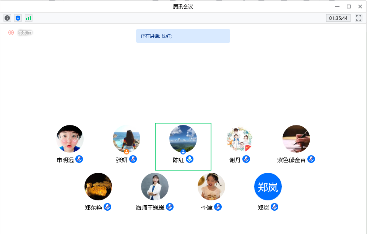The width and height of the screenshot is (367, 234).
Task: Click the microphone icon beside 申明远
Action: coord(79,159)
